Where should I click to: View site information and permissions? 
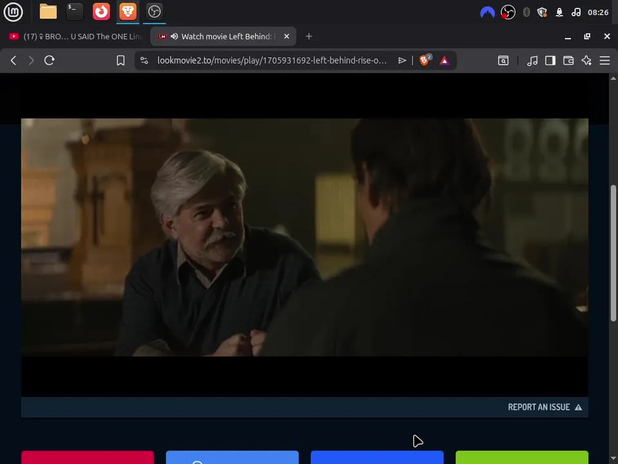144,61
